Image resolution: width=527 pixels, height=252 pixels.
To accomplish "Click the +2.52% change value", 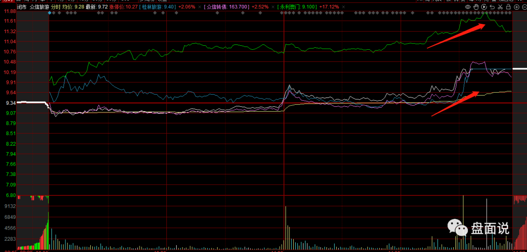I will 260,7.
